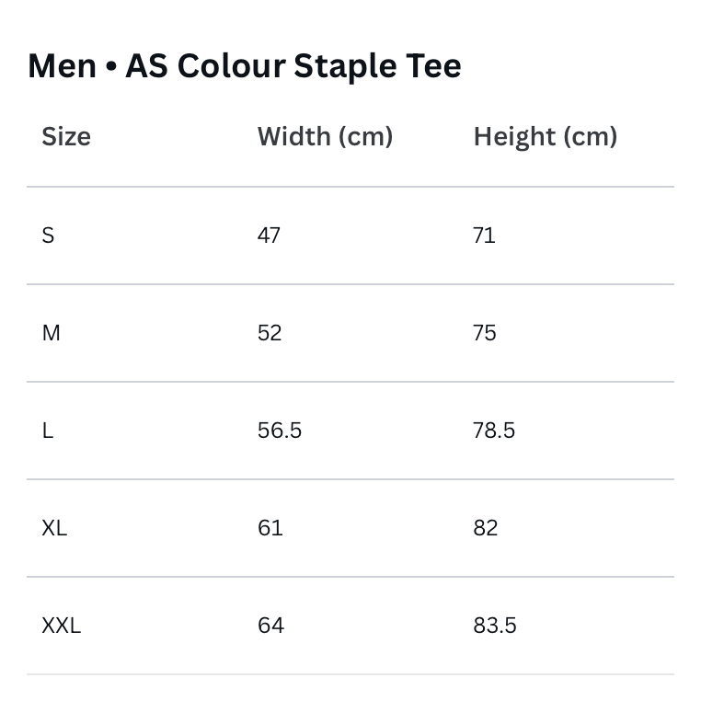
Task: Select the "Height (cm)" column header
Action: 545,137
